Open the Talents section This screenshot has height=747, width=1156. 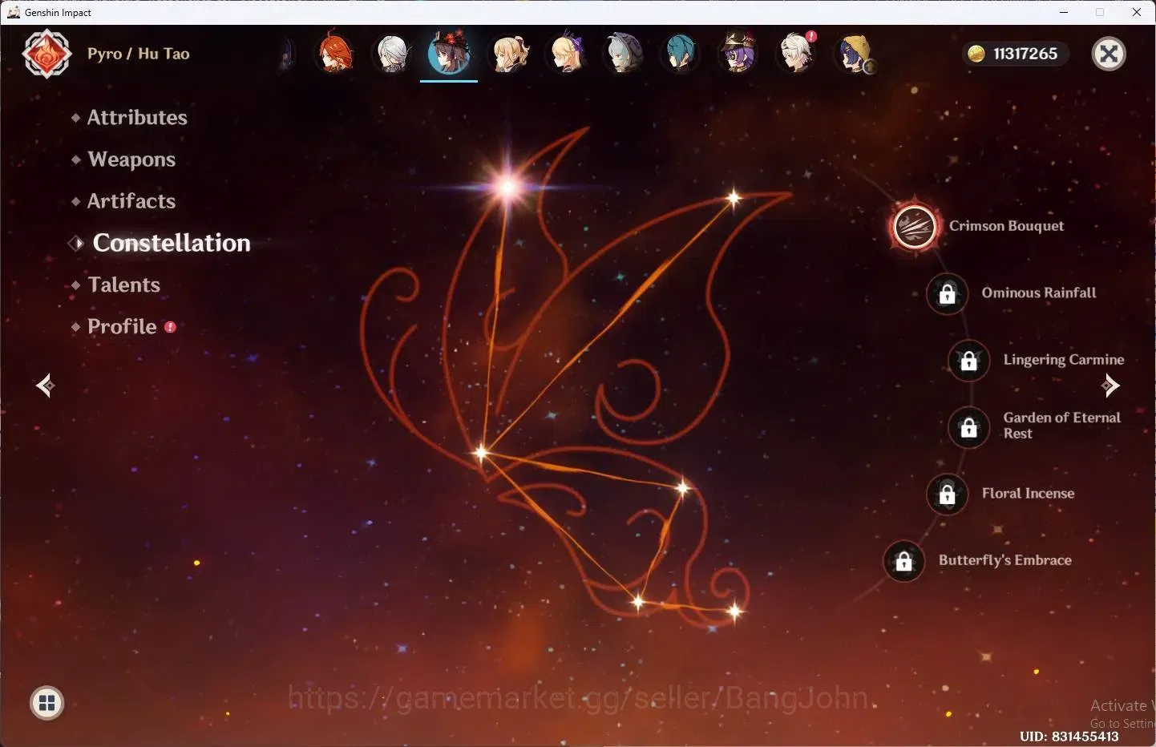[124, 285]
